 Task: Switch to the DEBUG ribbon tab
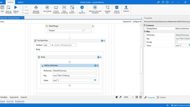tap(20, 2)
